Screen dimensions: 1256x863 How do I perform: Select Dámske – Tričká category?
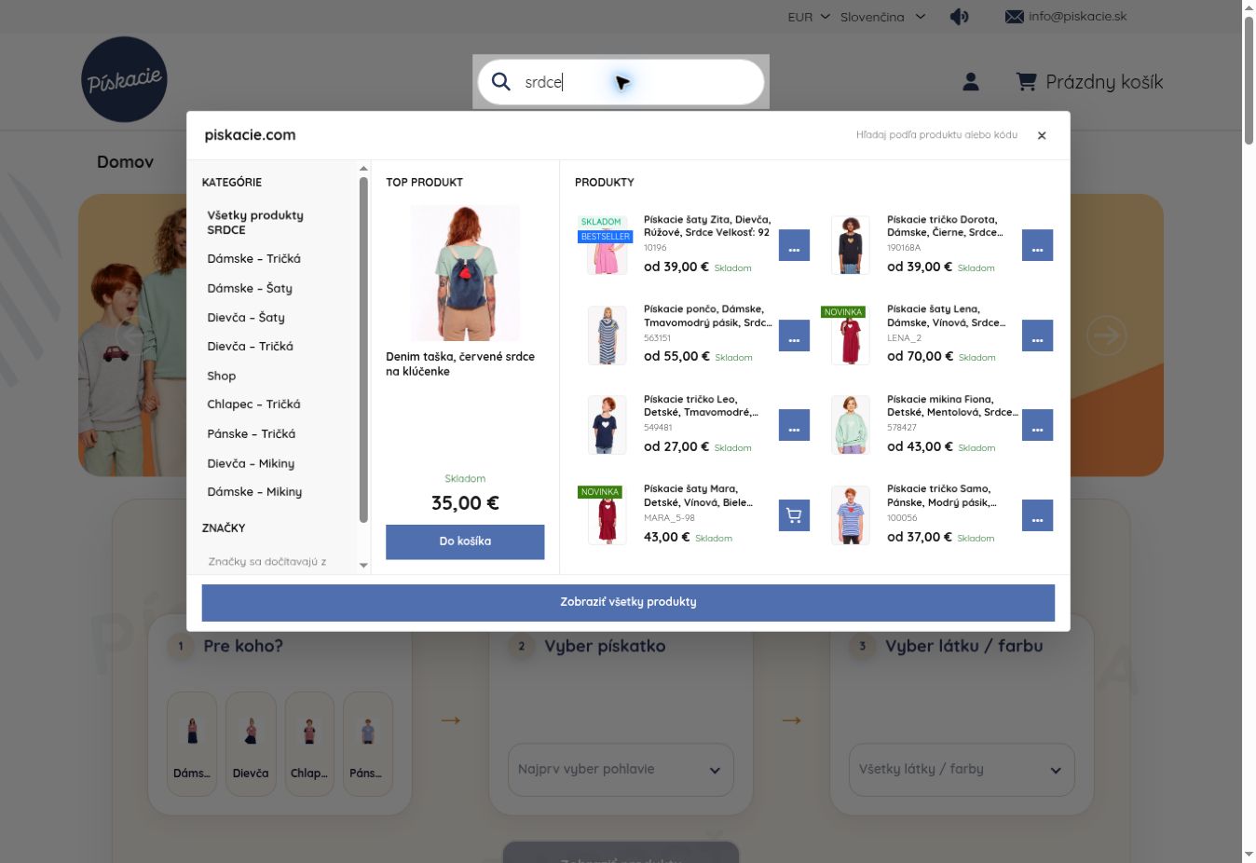253,259
